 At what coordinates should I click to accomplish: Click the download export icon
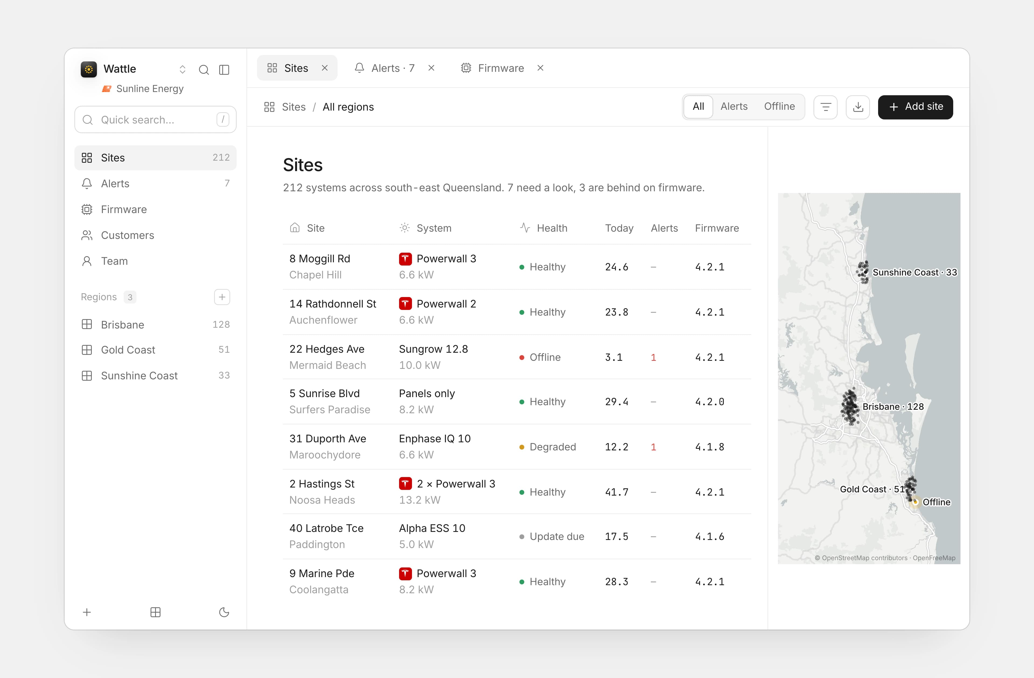click(x=858, y=107)
